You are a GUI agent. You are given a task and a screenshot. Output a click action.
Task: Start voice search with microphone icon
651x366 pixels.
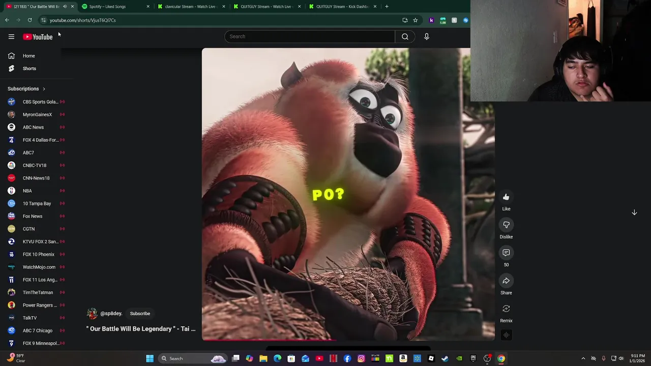427,37
